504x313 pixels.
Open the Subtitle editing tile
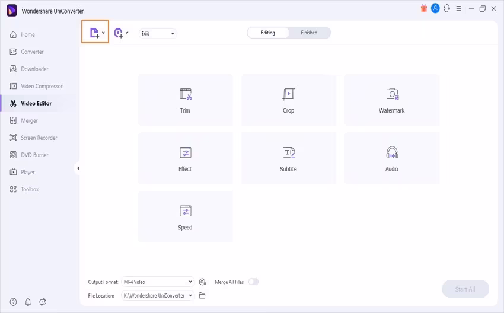click(x=289, y=158)
